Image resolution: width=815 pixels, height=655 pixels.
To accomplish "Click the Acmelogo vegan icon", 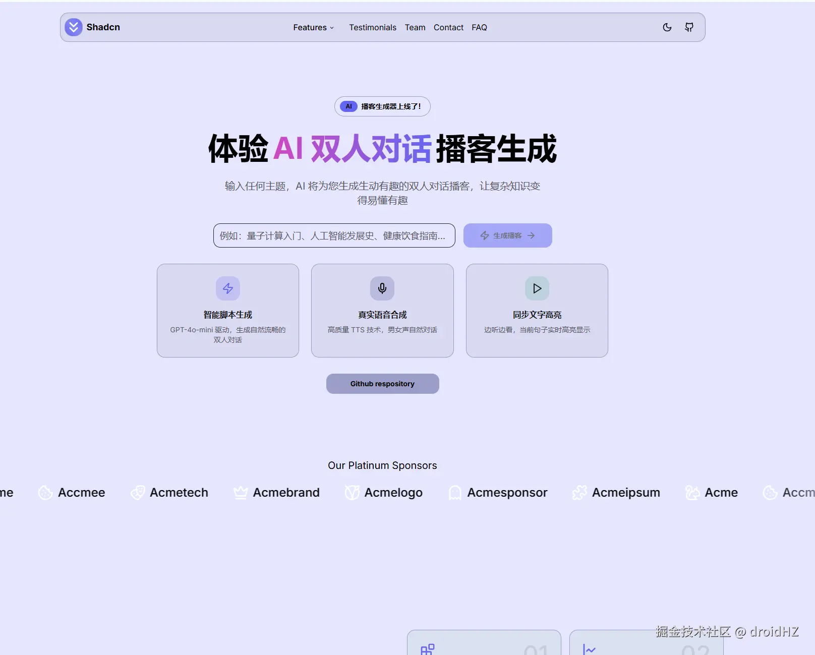I will 352,493.
